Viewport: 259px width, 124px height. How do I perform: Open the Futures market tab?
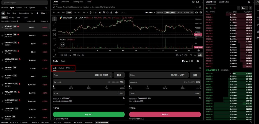coord(19,8)
